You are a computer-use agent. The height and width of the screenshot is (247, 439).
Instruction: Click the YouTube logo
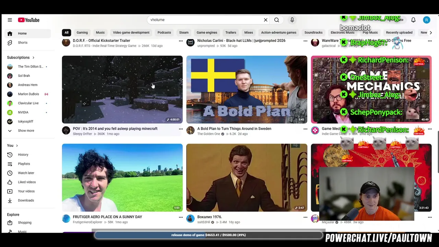coord(29,20)
